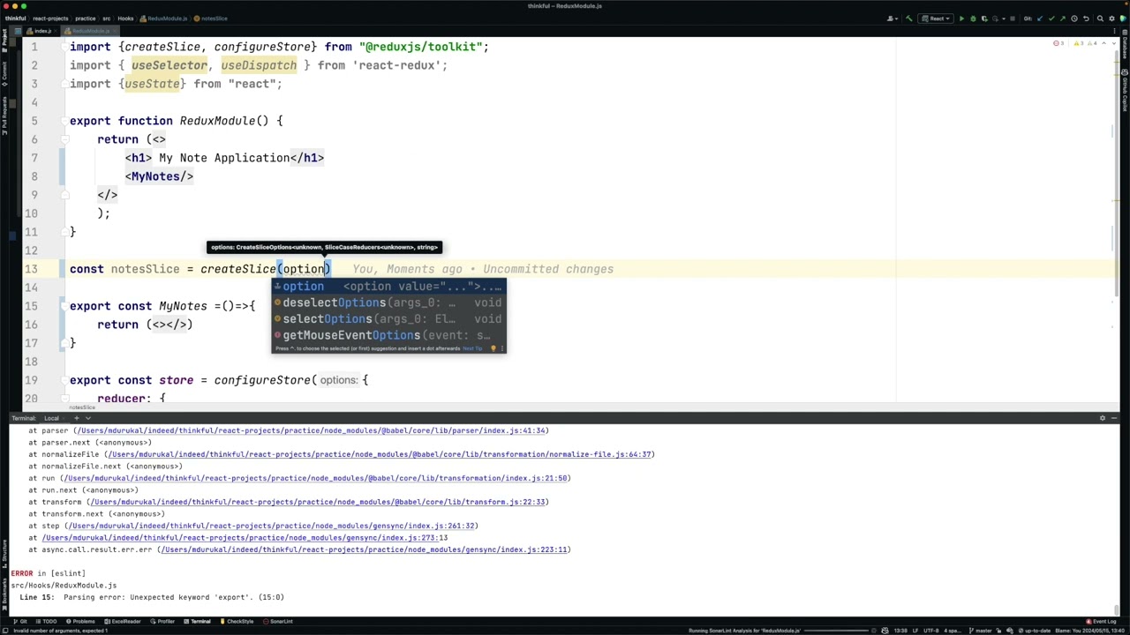Open the Project tool window sidebar
The width and height of the screenshot is (1130, 635).
point(4,42)
